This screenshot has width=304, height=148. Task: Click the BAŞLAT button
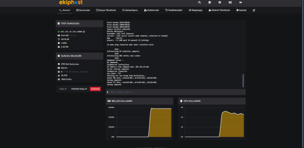click(x=63, y=89)
